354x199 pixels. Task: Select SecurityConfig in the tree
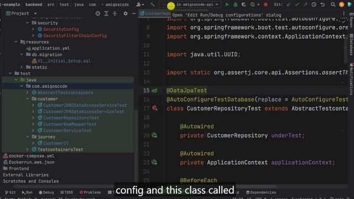point(61,29)
